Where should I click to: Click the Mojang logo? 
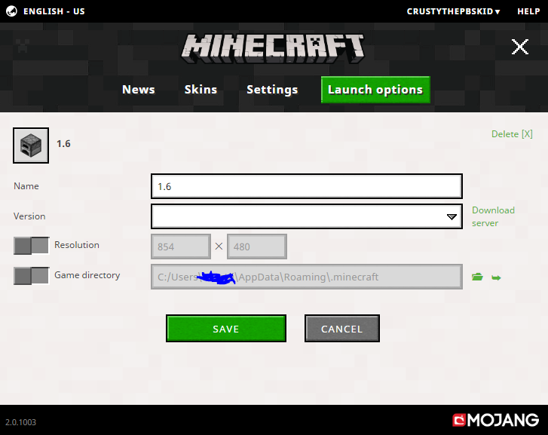pyautogui.click(x=495, y=420)
